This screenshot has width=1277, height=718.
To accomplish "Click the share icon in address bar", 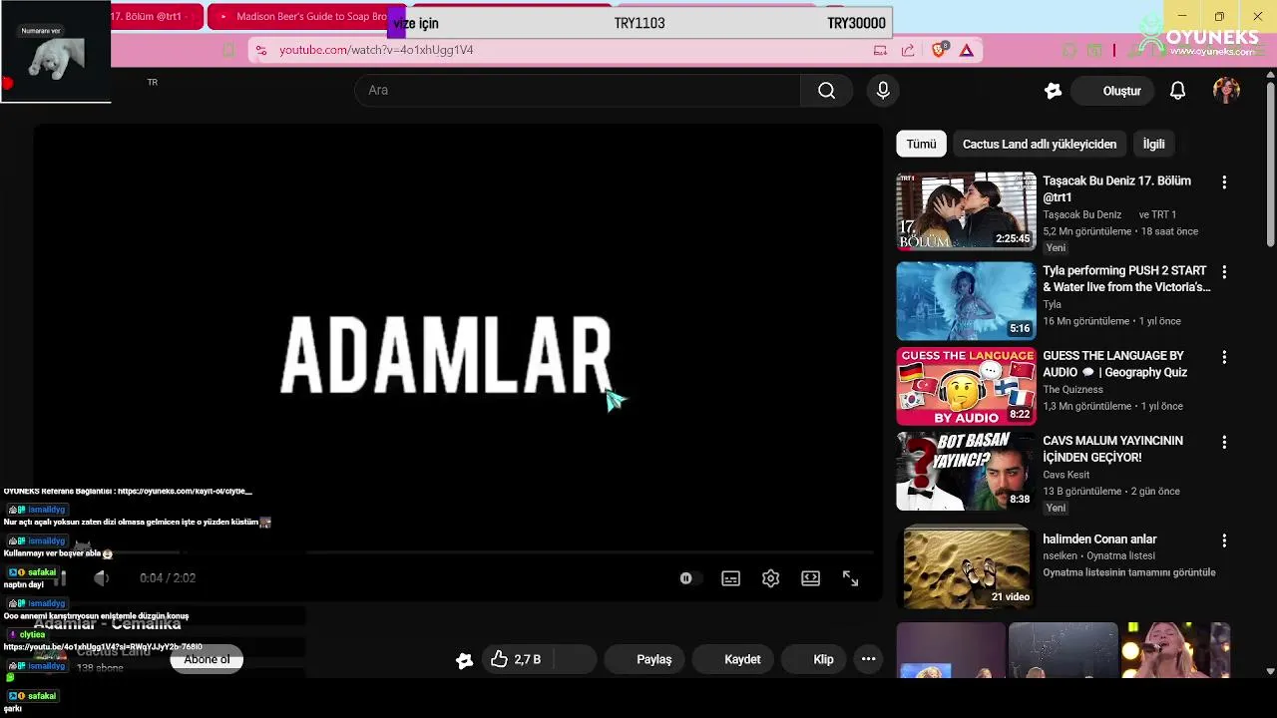I will [x=908, y=50].
